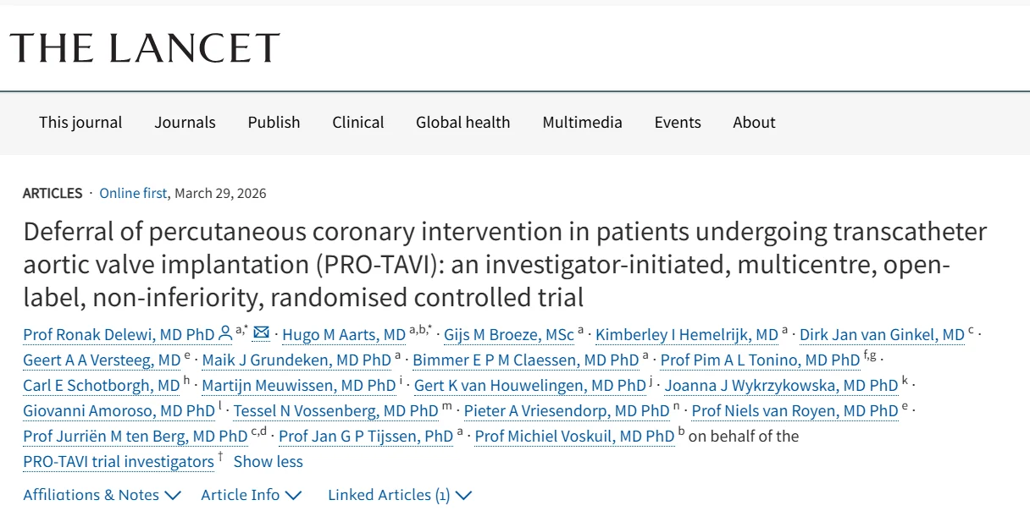The width and height of the screenshot is (1030, 522).
Task: Open the Global health section
Action: point(462,123)
